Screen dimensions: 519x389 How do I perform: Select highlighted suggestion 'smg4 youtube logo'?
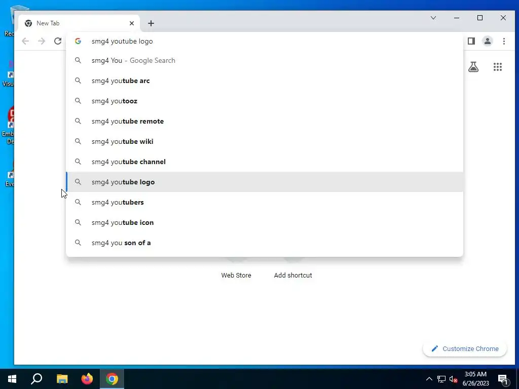[265, 182]
